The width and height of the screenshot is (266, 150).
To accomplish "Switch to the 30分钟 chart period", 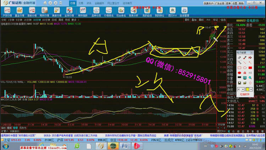I will [35, 20].
